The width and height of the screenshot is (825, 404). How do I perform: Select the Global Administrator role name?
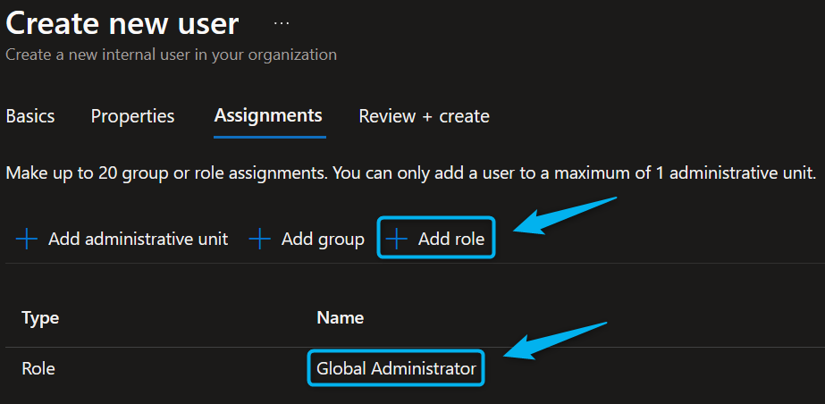(x=396, y=368)
